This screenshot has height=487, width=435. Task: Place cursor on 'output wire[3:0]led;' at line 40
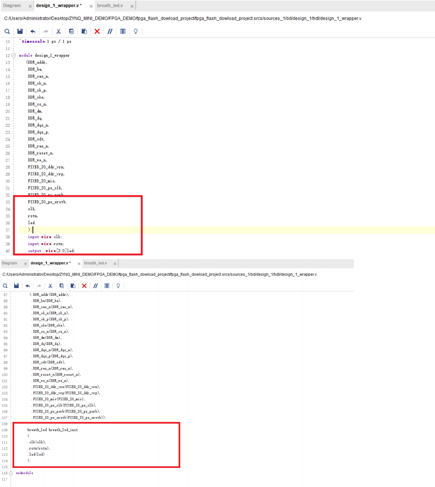pos(51,251)
